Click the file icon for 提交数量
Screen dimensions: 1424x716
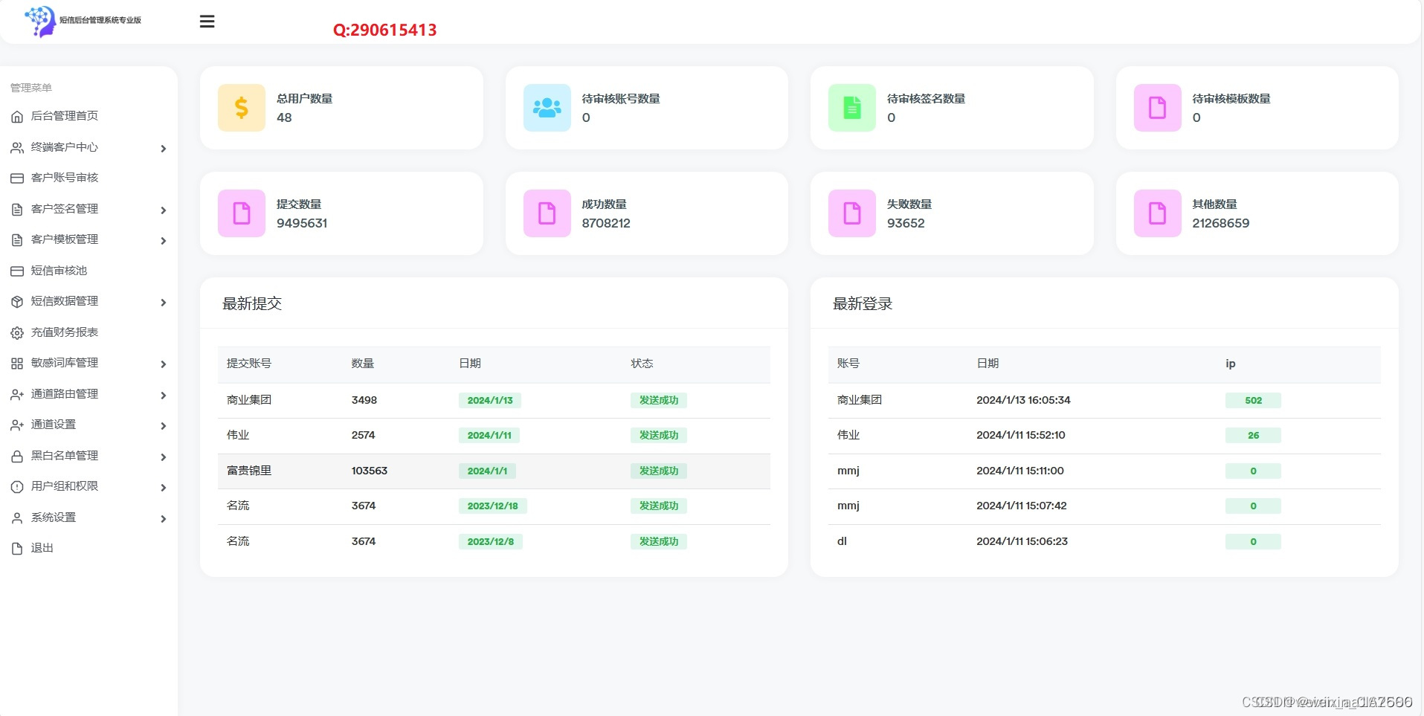242,213
